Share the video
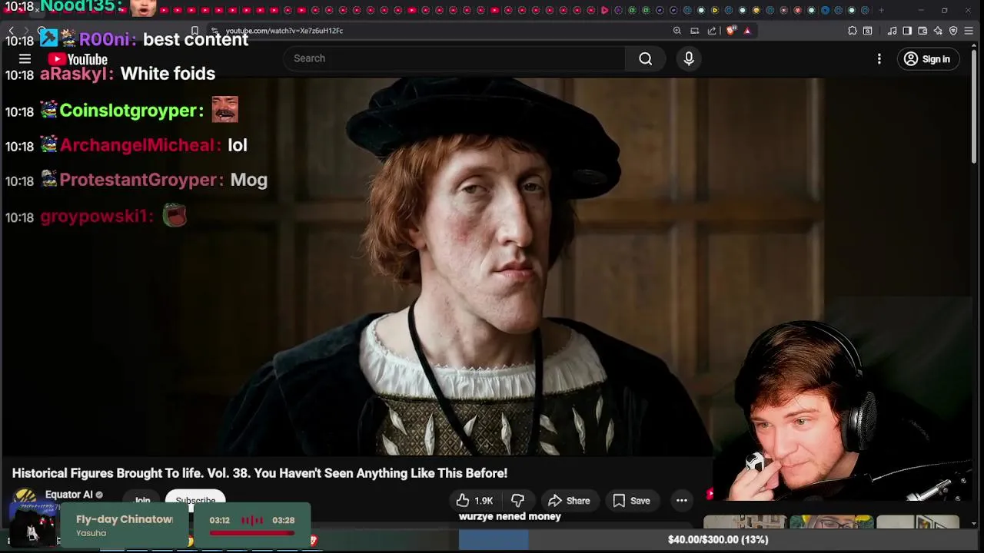The height and width of the screenshot is (553, 984). click(569, 501)
